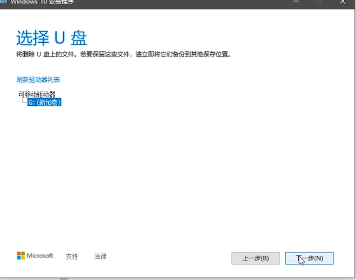Click the setup program title bar icon
The height and width of the screenshot is (280, 356).
(4, 2)
